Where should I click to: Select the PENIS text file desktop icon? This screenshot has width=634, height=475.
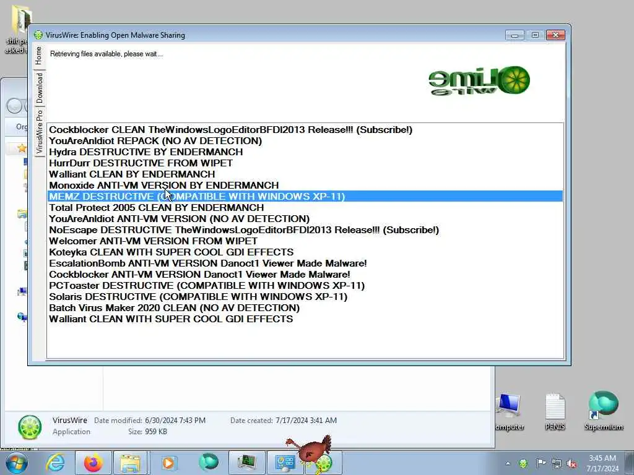pyautogui.click(x=555, y=411)
